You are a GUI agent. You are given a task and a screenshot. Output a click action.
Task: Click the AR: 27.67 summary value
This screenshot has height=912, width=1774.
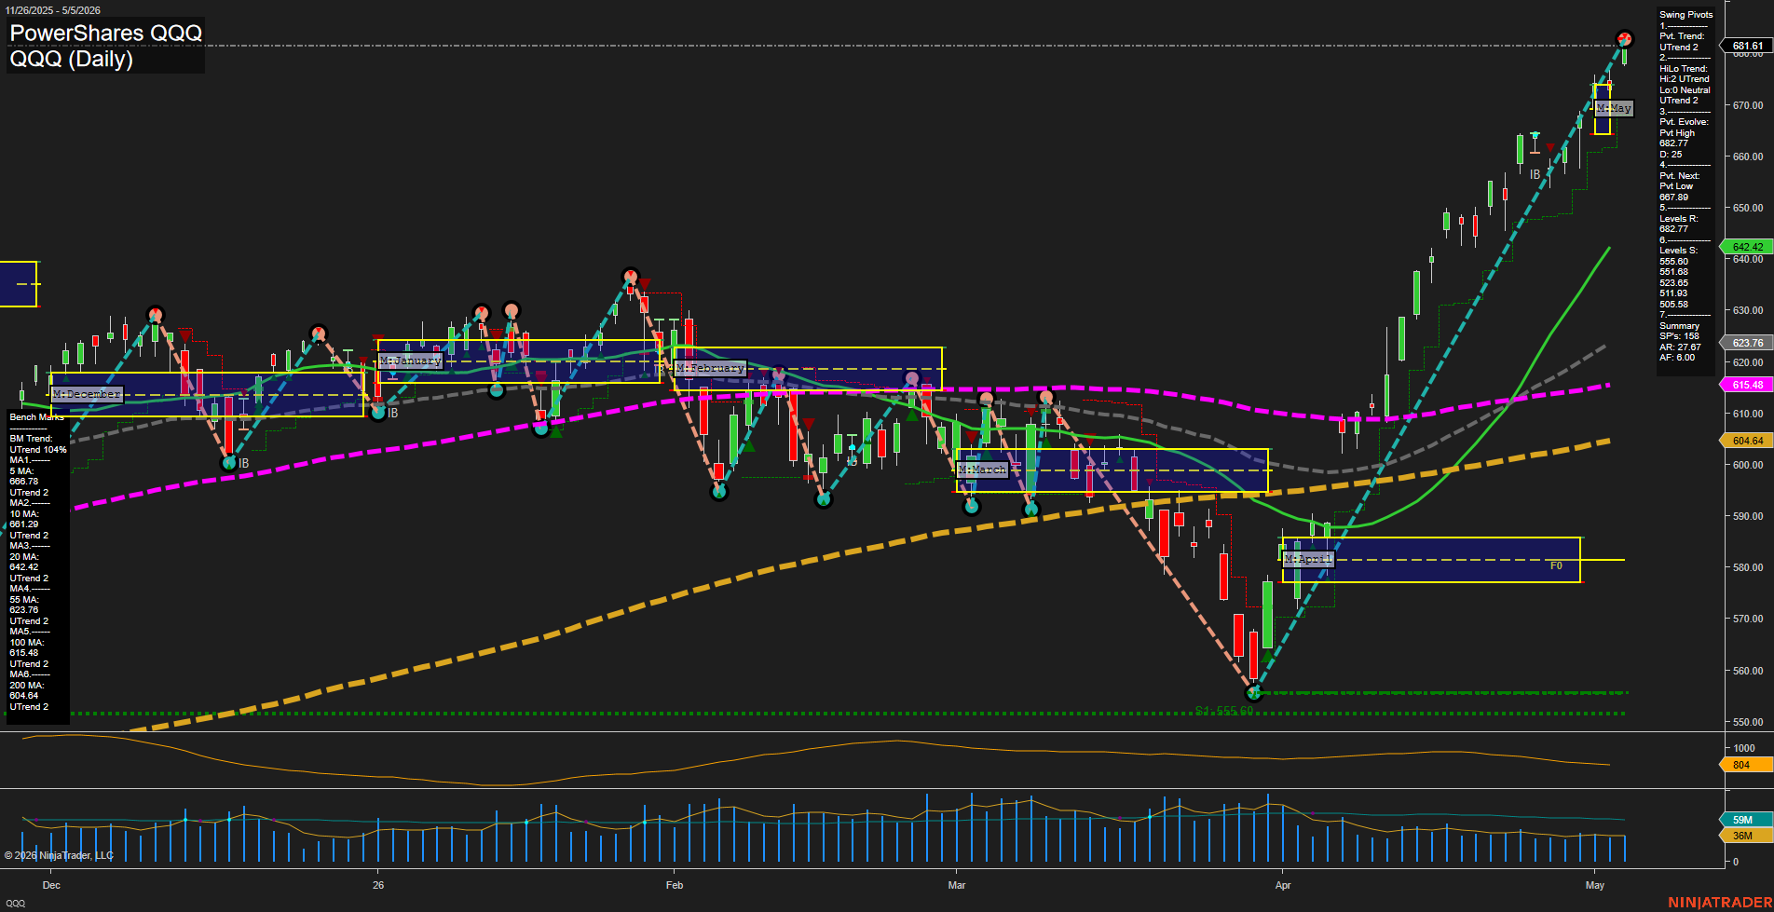pos(1680,347)
